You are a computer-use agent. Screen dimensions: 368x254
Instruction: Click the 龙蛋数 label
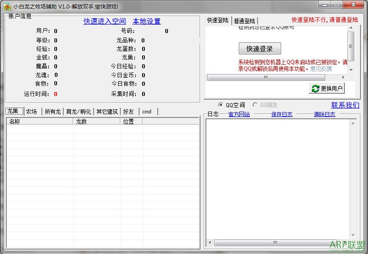click(x=126, y=49)
